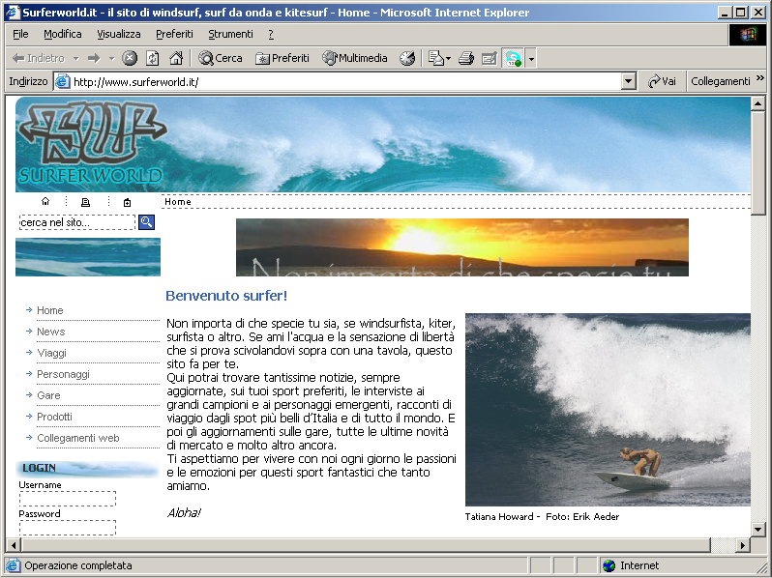The image size is (772, 578).
Task: Expand the Collegamenti links bar chevron
Action: [759, 81]
